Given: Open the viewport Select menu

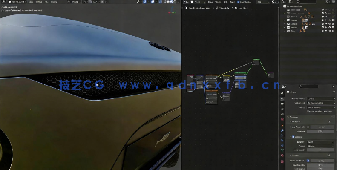Looking at the screenshot, I should pos(39,2).
